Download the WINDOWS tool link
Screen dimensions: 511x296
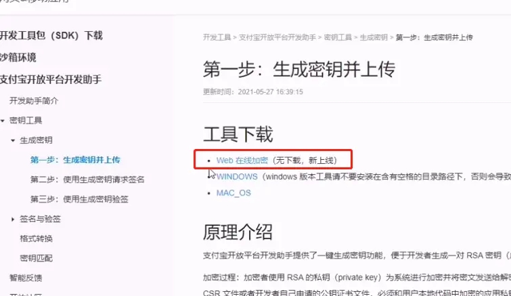coord(237,177)
